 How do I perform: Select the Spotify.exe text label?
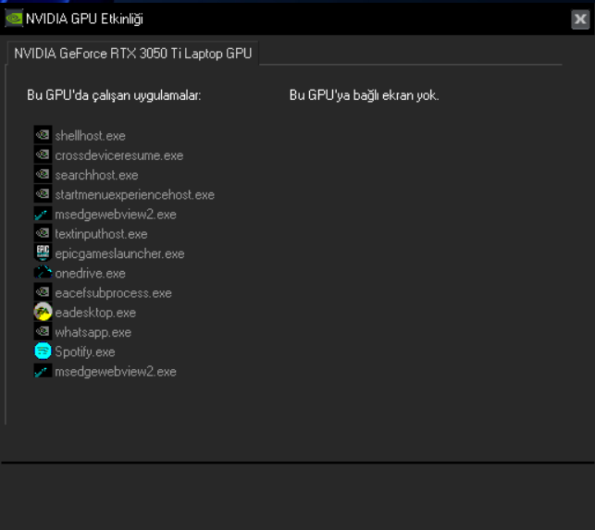click(85, 352)
